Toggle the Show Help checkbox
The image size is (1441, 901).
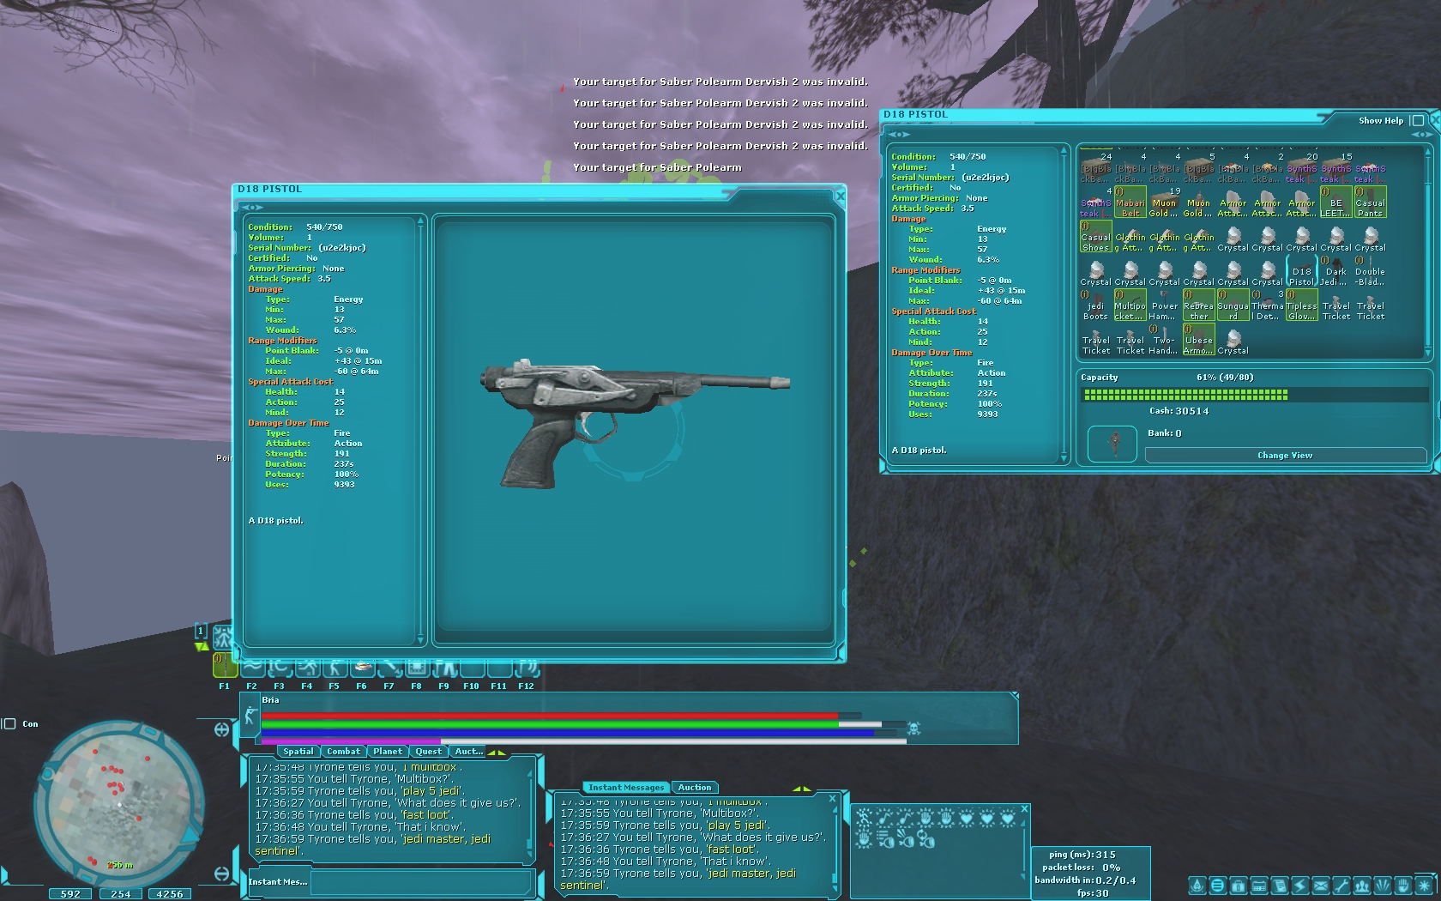coord(1418,121)
